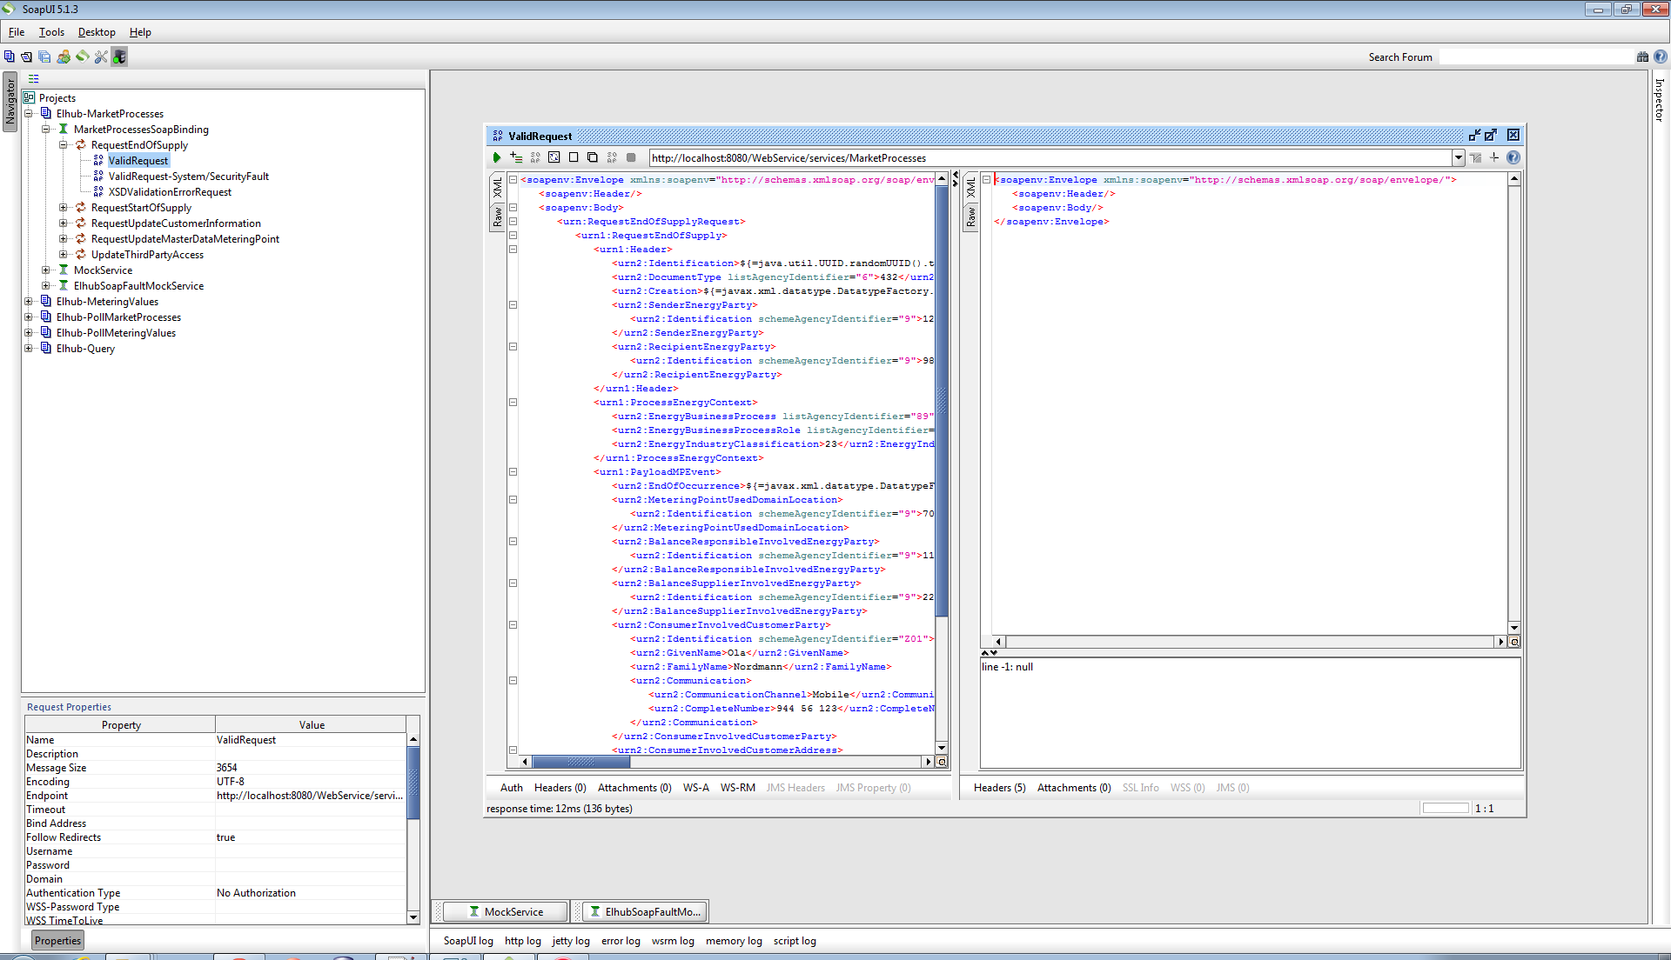Open the SoapUI log at the bottom
Image resolution: width=1671 pixels, height=960 pixels.
coord(467,941)
